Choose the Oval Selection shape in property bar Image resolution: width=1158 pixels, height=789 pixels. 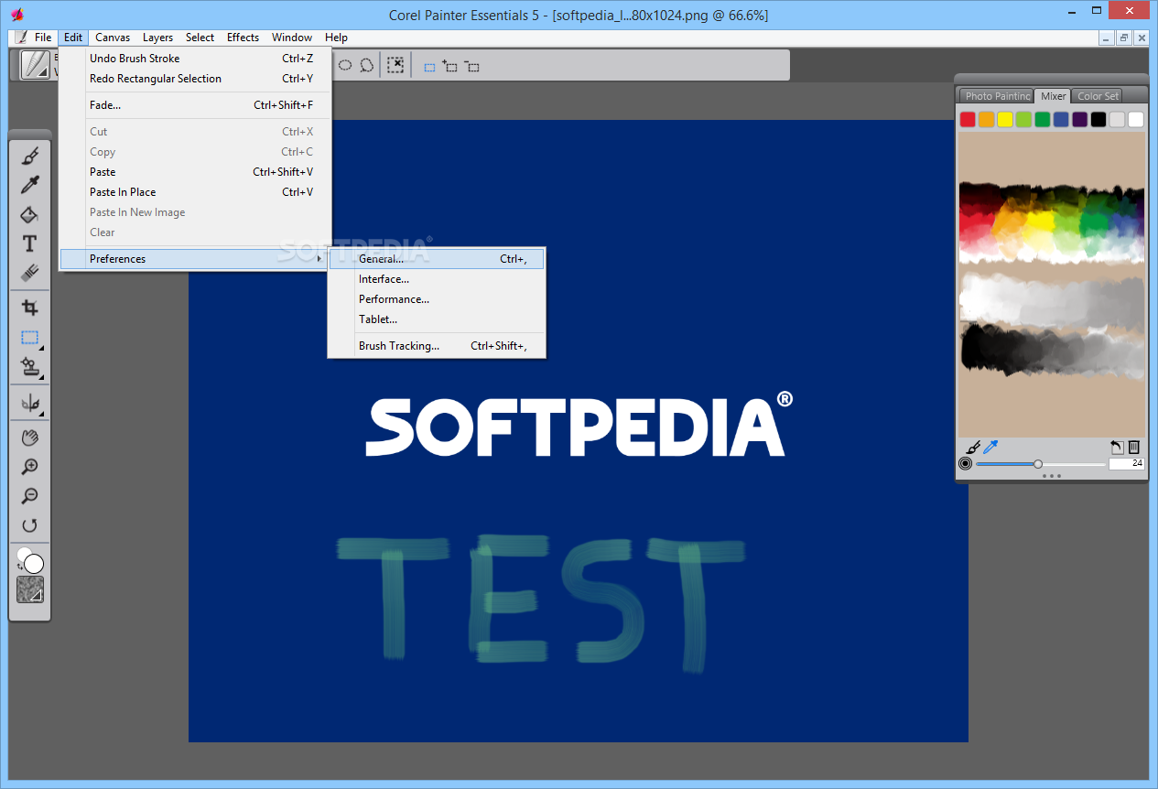345,65
